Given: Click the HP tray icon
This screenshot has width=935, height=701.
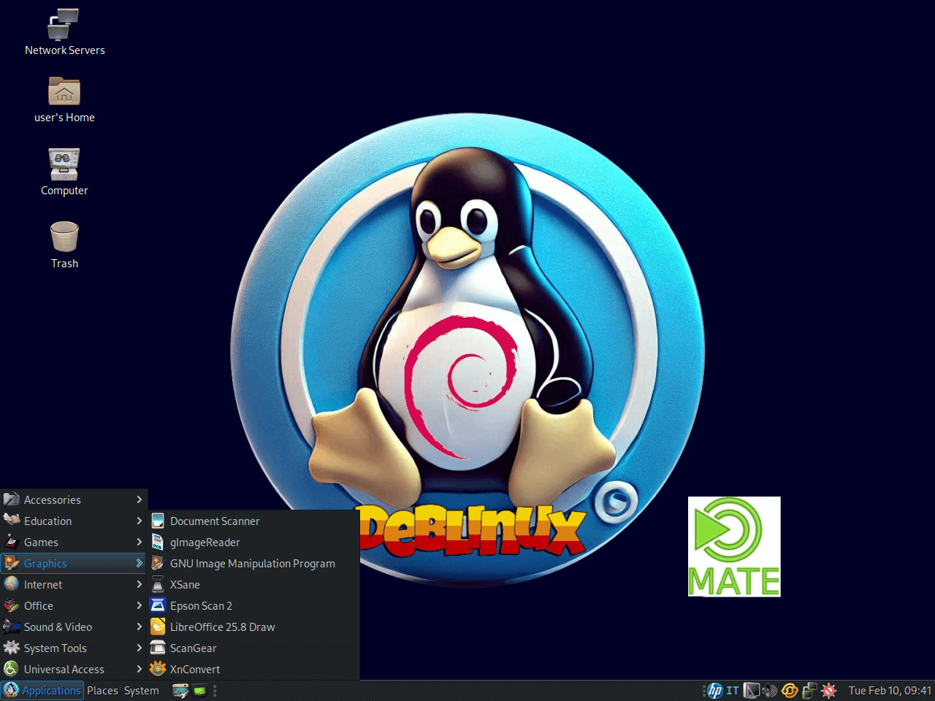Looking at the screenshot, I should click(714, 691).
